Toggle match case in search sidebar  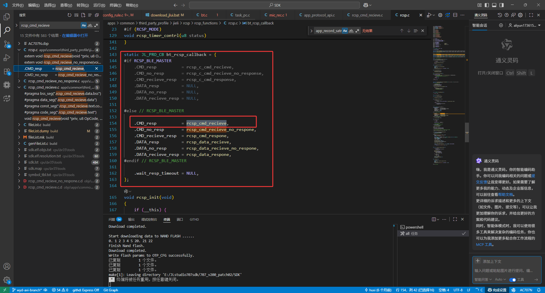84,25
